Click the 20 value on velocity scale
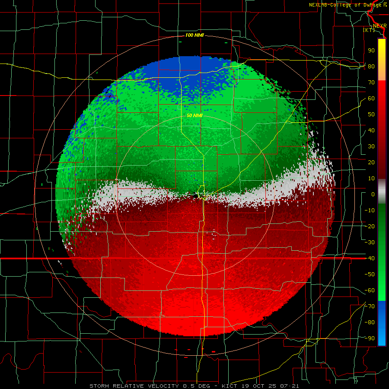This screenshot has width=389, height=389. (x=371, y=162)
